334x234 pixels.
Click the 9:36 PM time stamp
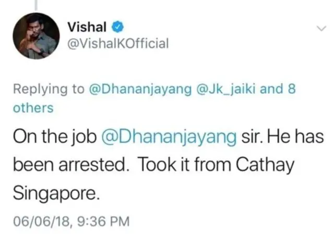pyautogui.click(x=99, y=221)
